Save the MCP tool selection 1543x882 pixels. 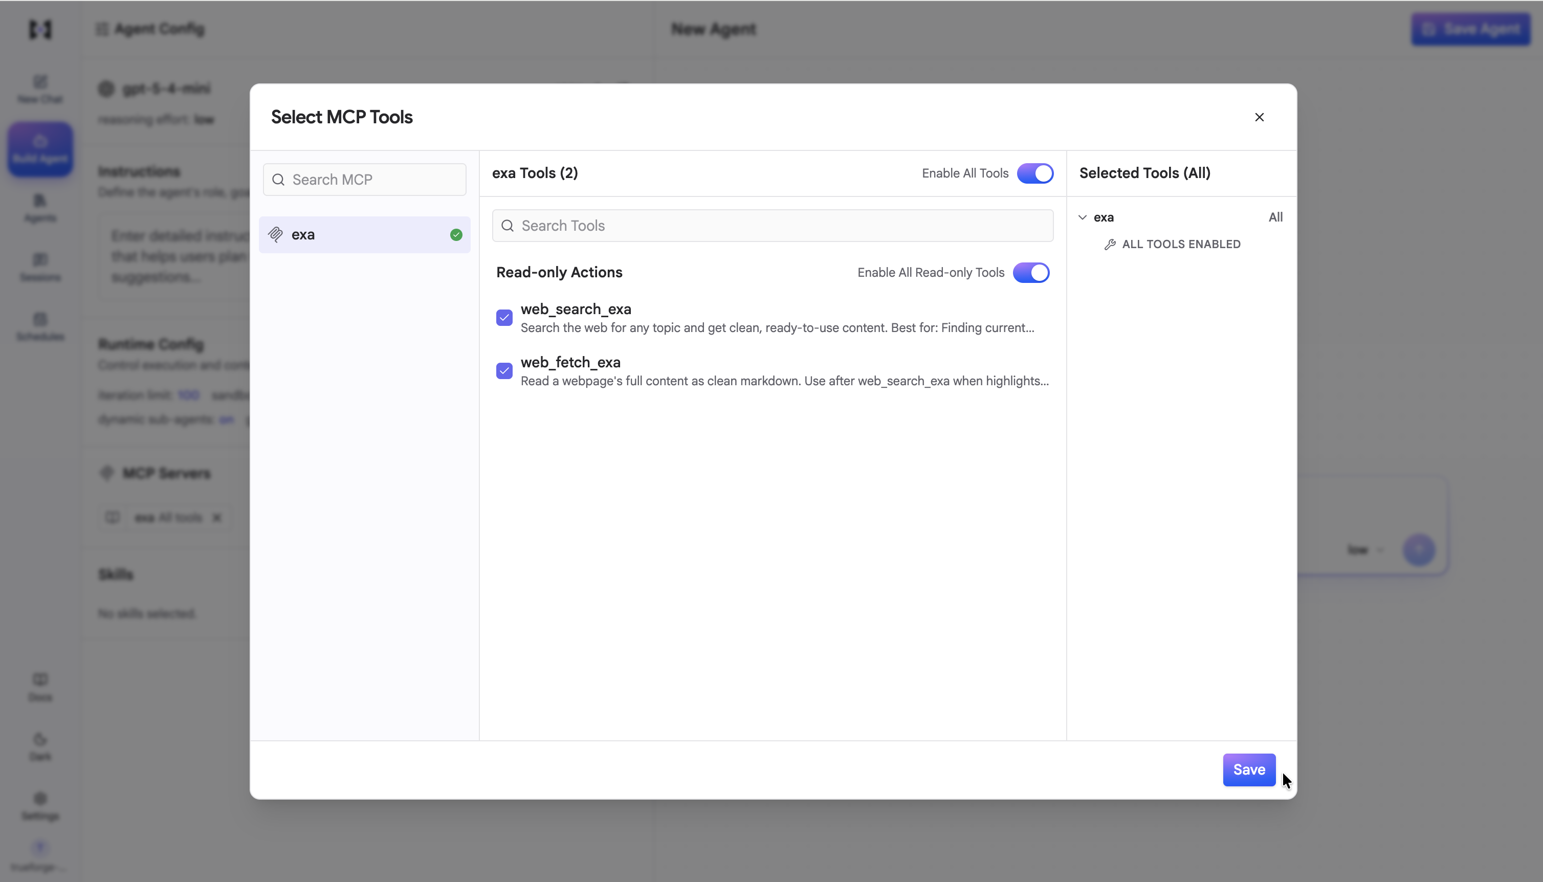1249,769
